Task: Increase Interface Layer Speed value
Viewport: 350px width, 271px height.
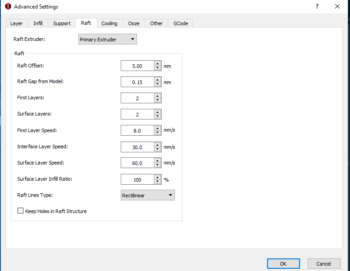Action: (x=158, y=145)
